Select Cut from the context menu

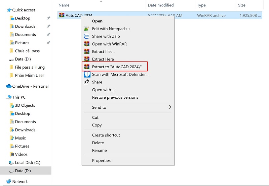[x=95, y=117]
